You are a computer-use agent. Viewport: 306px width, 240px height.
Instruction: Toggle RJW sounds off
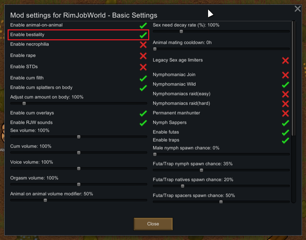143,123
